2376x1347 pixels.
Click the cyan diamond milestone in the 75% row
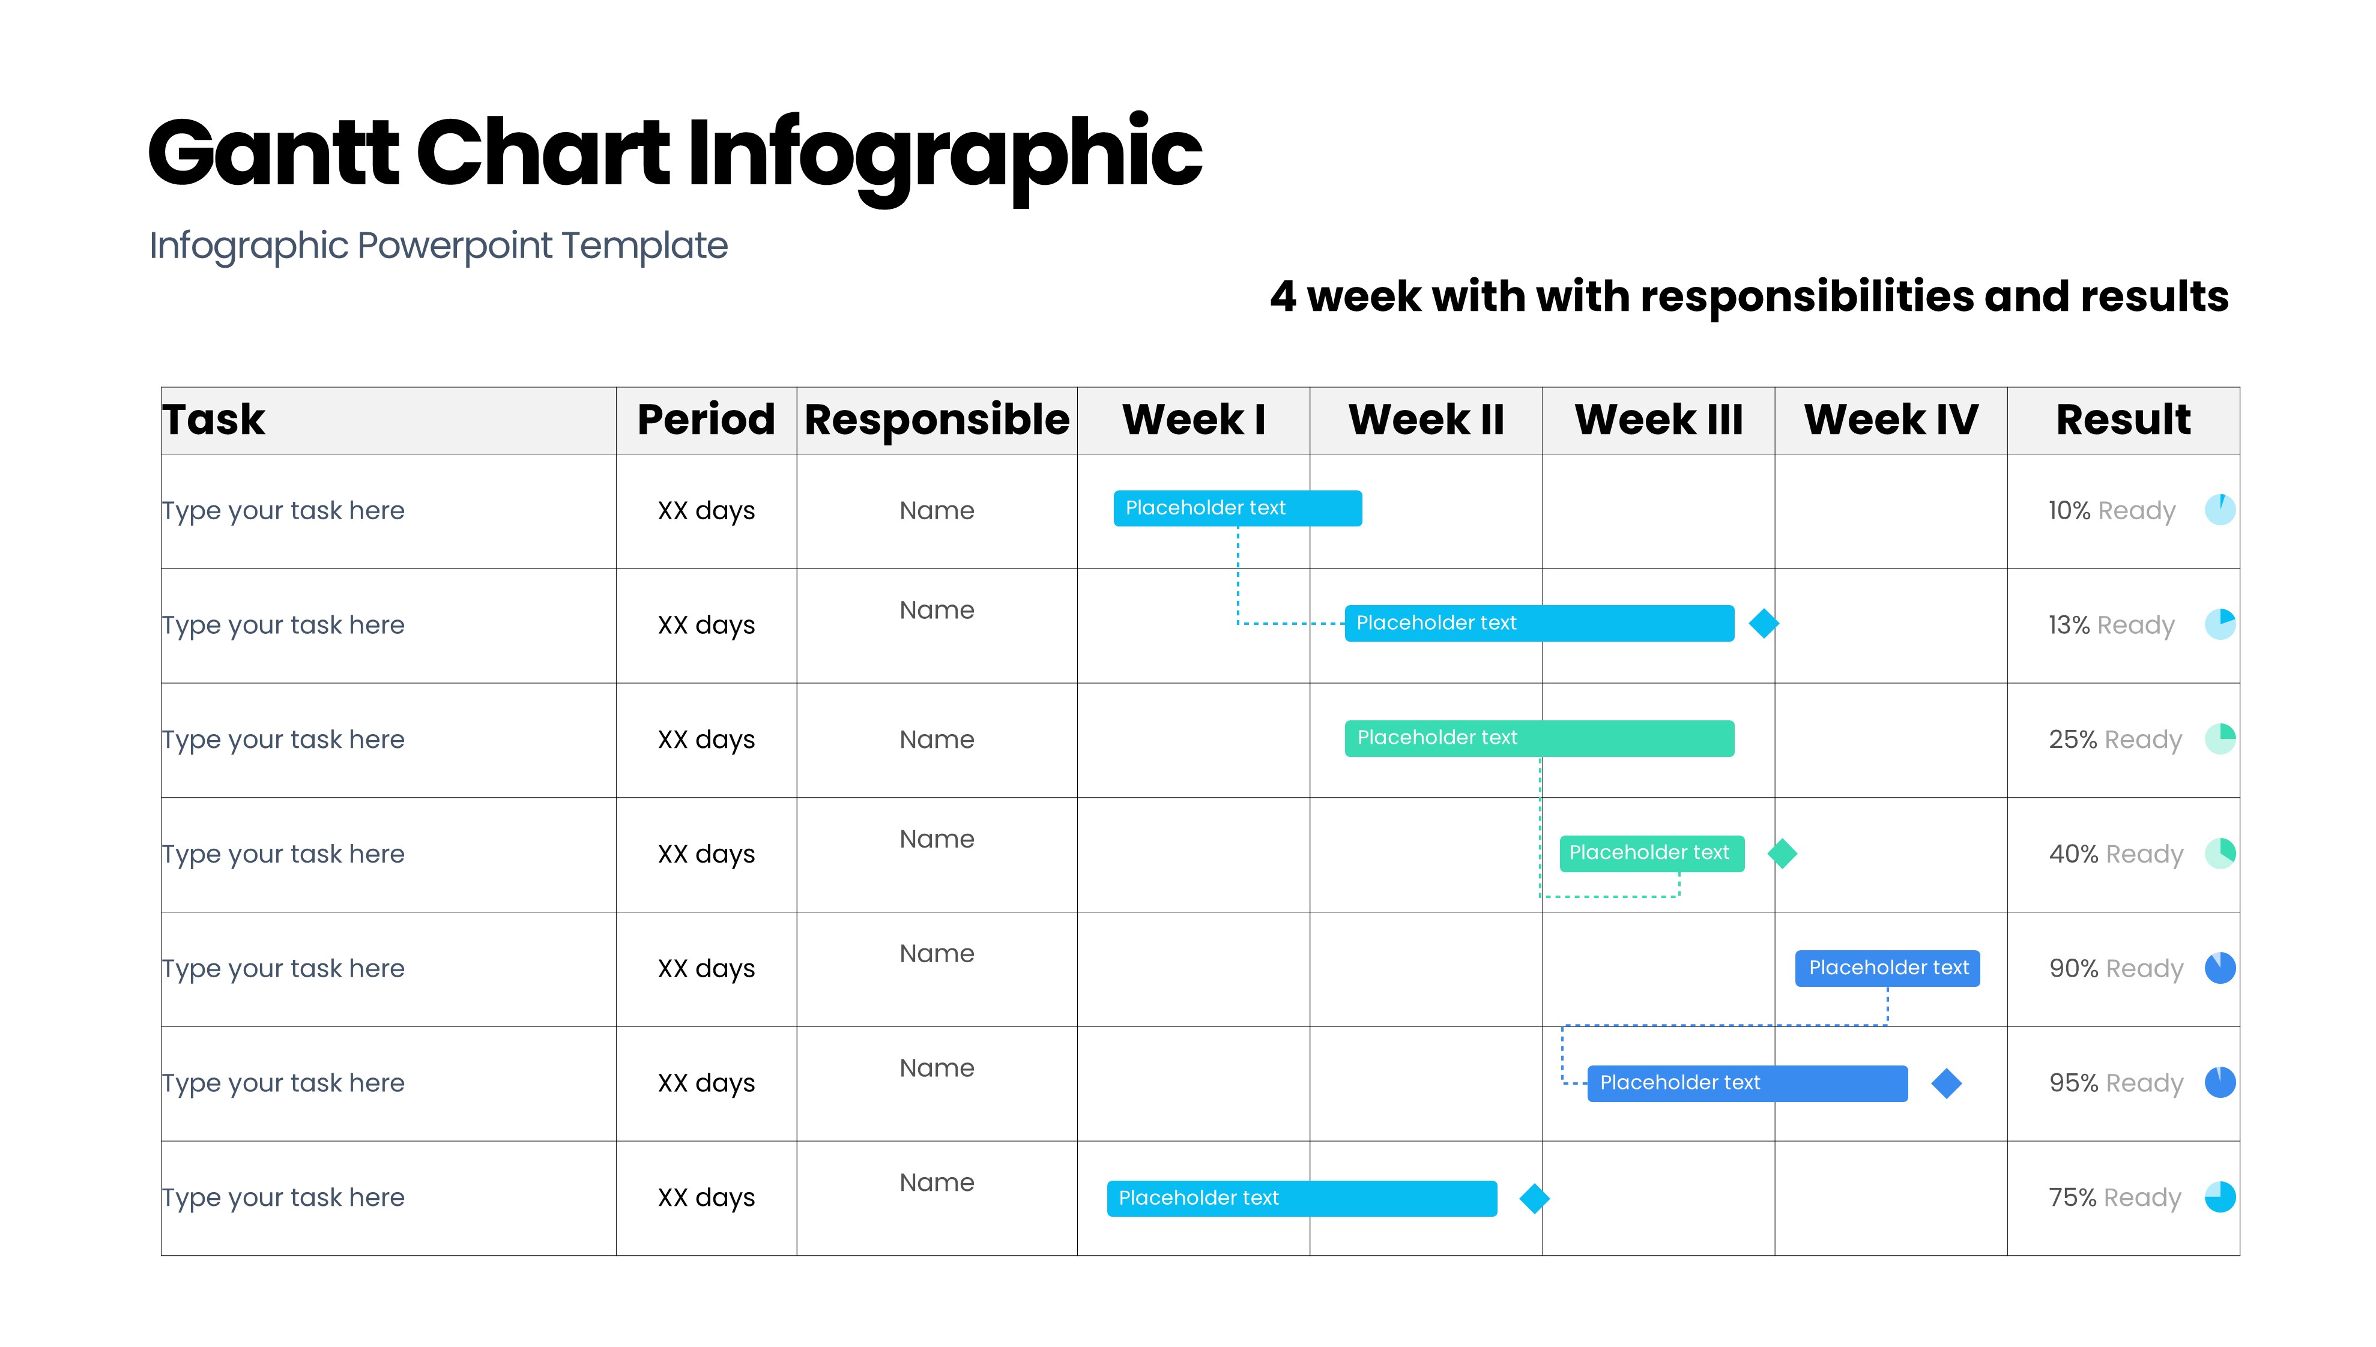point(1534,1199)
